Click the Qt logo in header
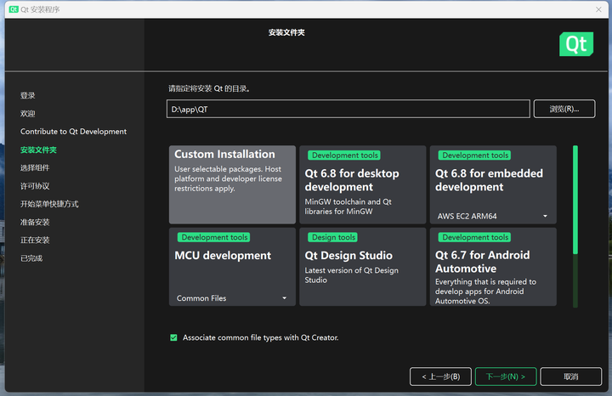This screenshot has height=396, width=612. click(x=575, y=44)
